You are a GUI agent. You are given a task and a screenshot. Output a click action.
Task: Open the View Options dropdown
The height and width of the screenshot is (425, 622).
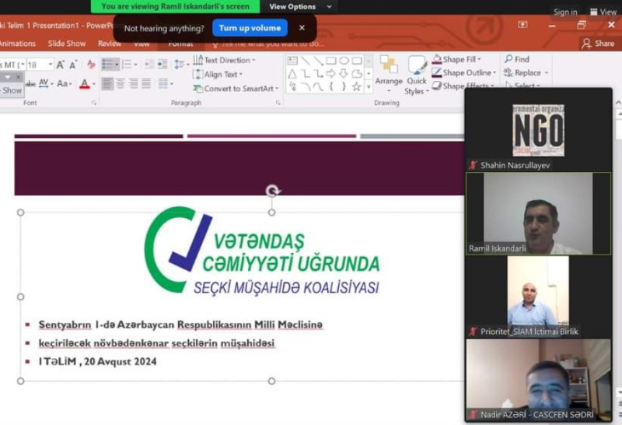tap(299, 7)
